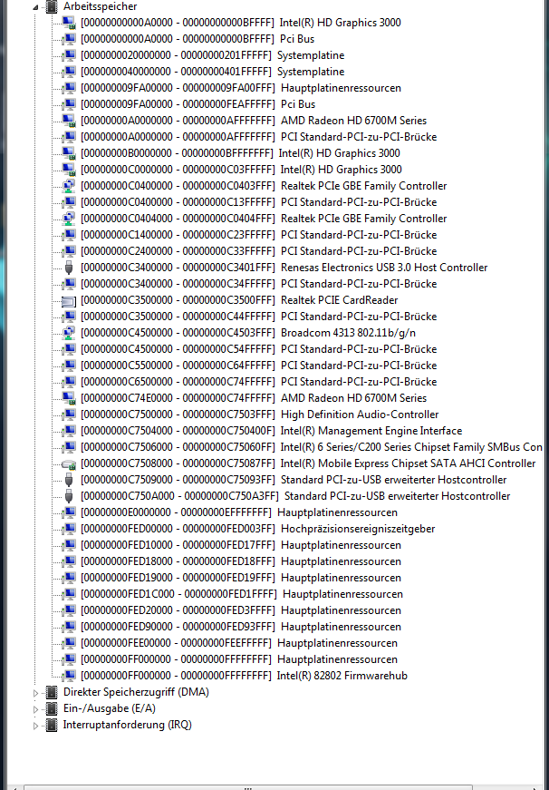The width and height of the screenshot is (549, 790).
Task: Click the chip icon of Interruptanforderung (IRQ)
Action: tap(52, 725)
